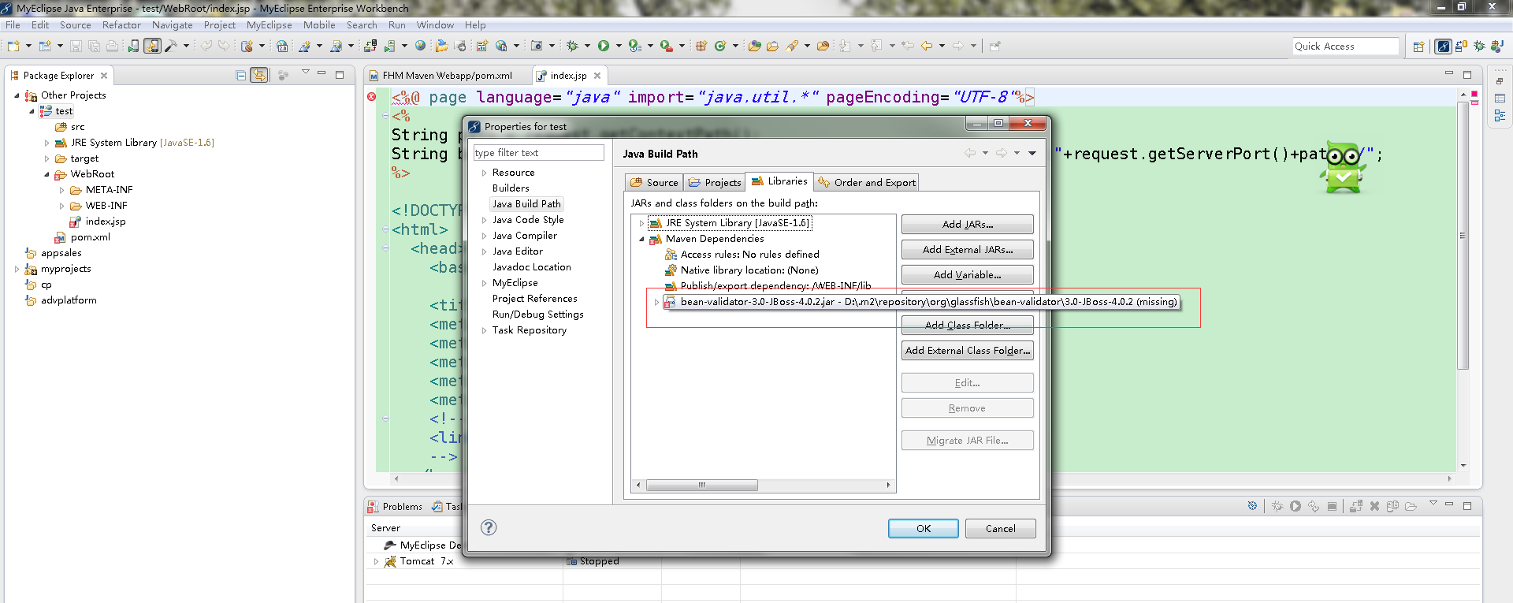Image resolution: width=1513 pixels, height=603 pixels.
Task: Open the New file dropdown arrow
Action: 28,46
